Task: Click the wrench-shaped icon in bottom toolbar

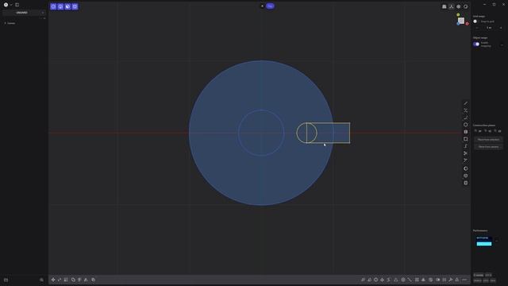Action: point(451,280)
